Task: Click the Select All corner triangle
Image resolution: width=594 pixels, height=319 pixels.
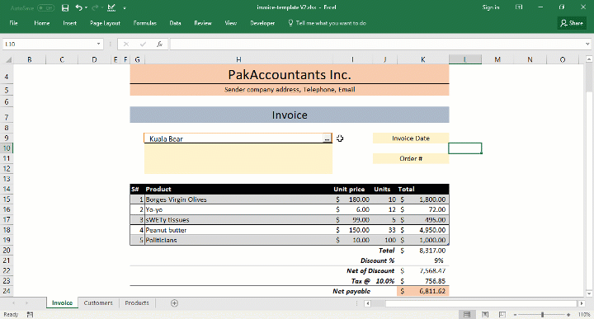Action: click(8, 59)
